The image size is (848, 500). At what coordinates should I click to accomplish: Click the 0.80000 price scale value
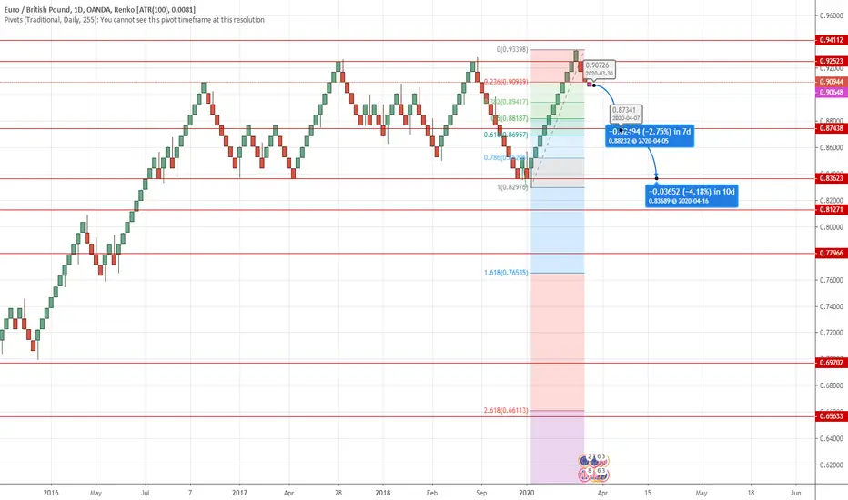(832, 227)
